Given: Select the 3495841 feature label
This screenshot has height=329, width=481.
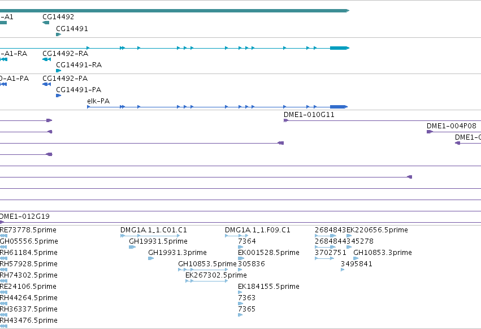Looking at the screenshot, I should click(x=357, y=264).
